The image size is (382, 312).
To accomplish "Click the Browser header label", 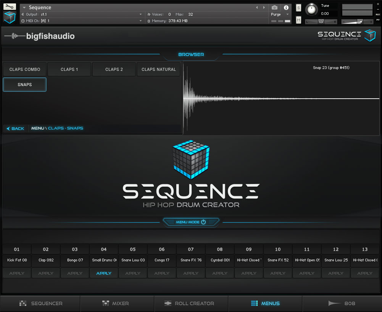I will 191,54.
